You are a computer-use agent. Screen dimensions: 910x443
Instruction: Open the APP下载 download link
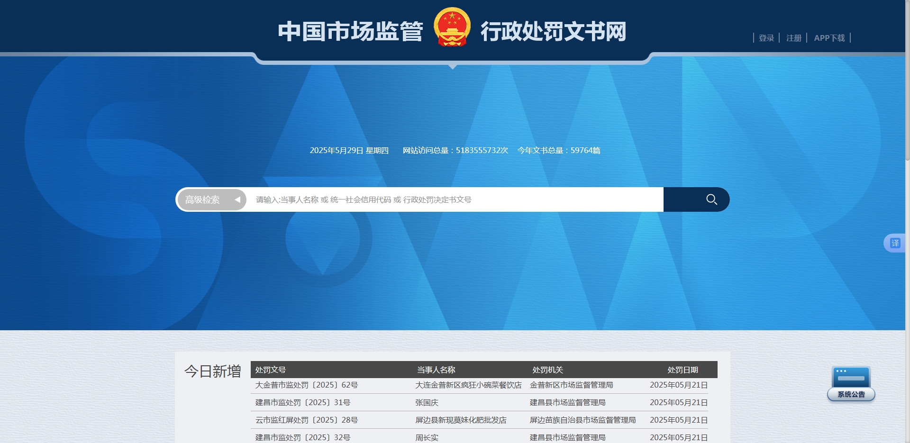829,38
